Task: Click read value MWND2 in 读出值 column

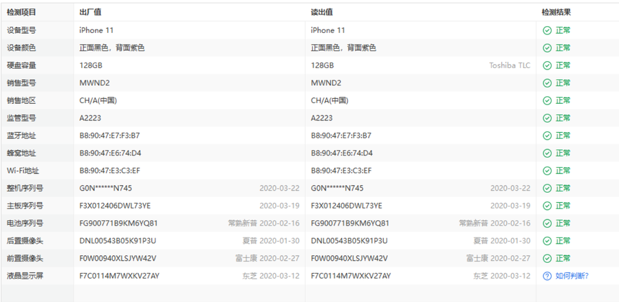Action: click(326, 83)
